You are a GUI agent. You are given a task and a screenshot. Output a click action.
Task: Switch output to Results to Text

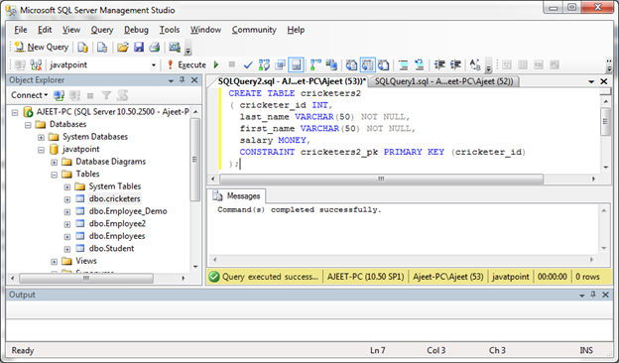click(351, 64)
